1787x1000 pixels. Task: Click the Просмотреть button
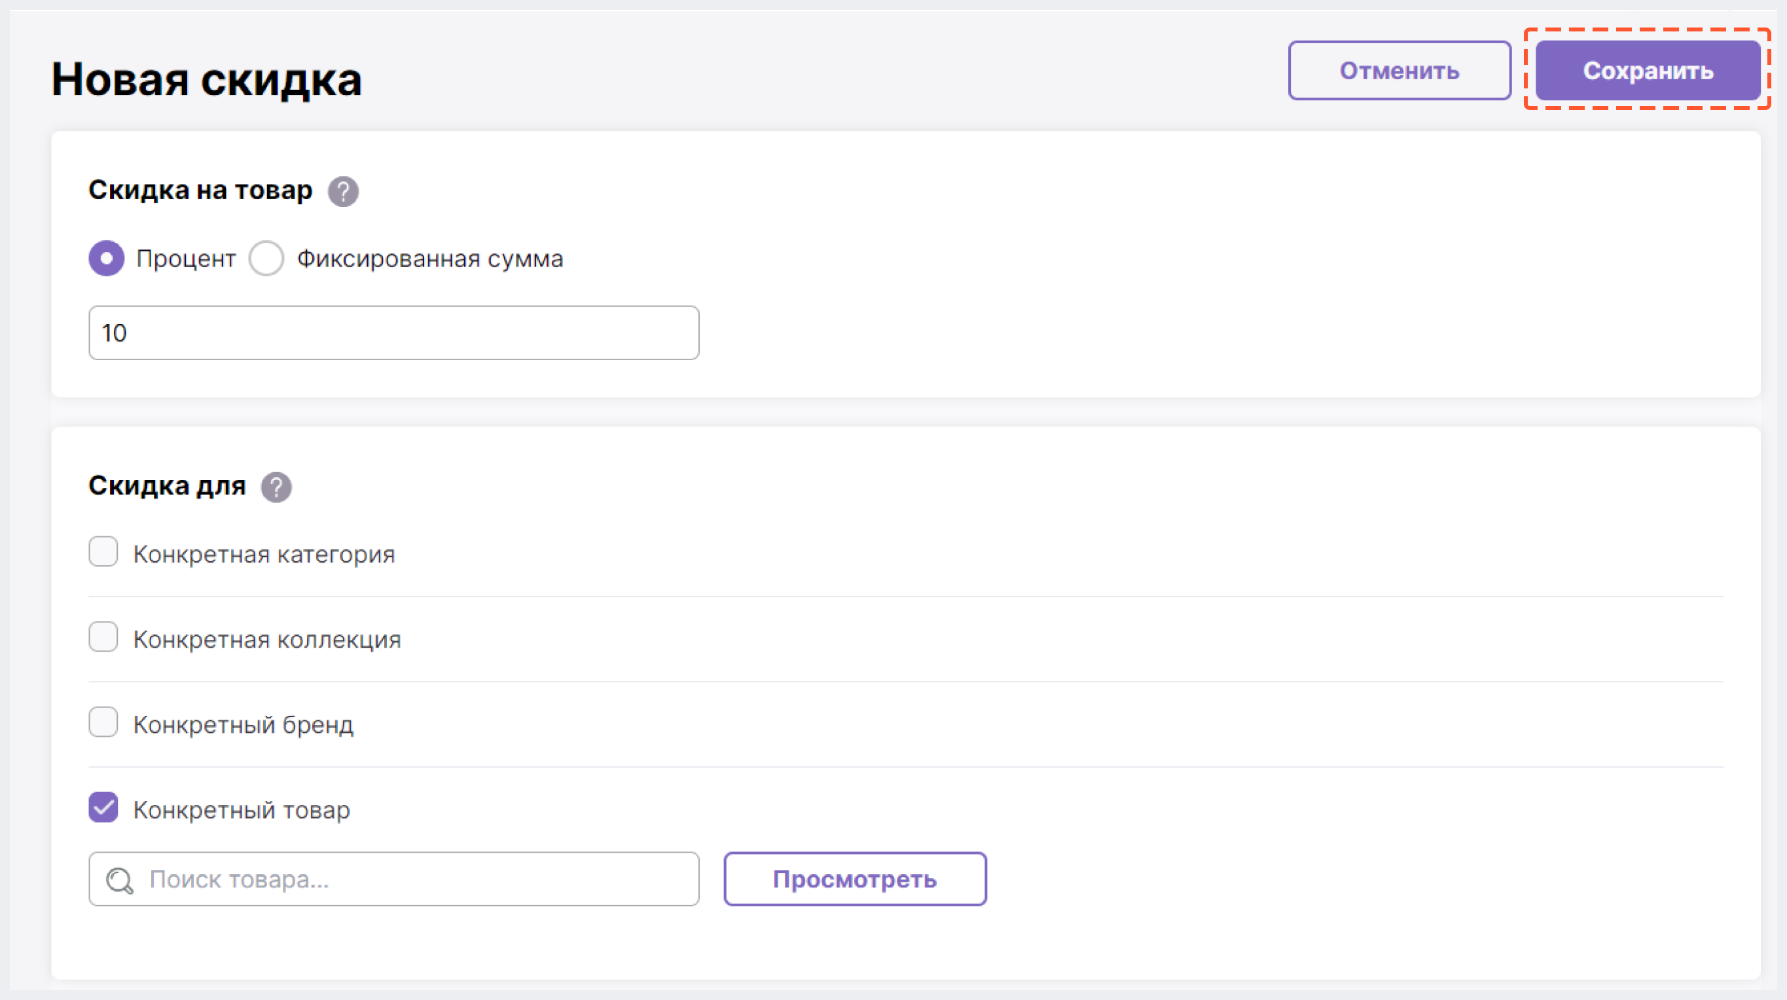(x=855, y=879)
